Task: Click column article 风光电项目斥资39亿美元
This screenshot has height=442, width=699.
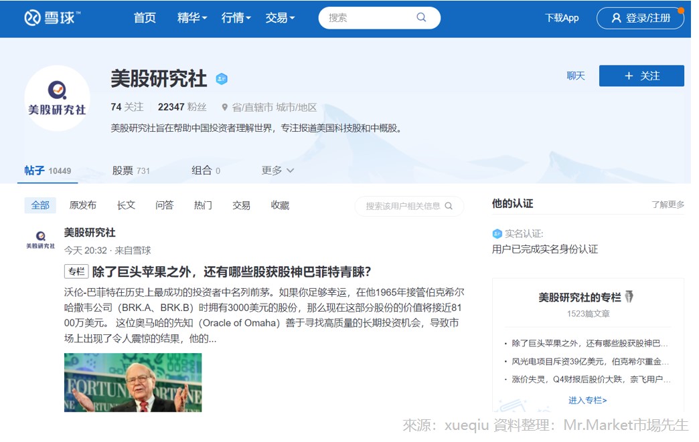Action: (x=590, y=362)
